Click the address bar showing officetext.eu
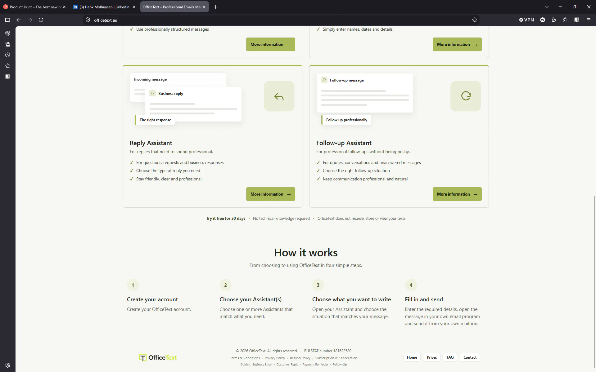Viewport: 596px width, 372px height. click(281, 20)
